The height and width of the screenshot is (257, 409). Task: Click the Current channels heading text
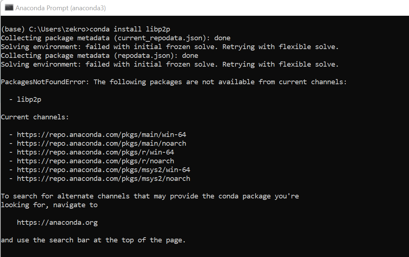(34, 117)
